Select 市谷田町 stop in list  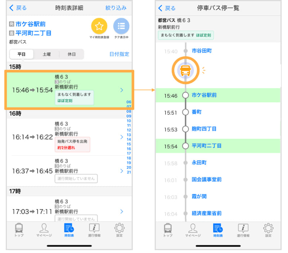click(202, 51)
